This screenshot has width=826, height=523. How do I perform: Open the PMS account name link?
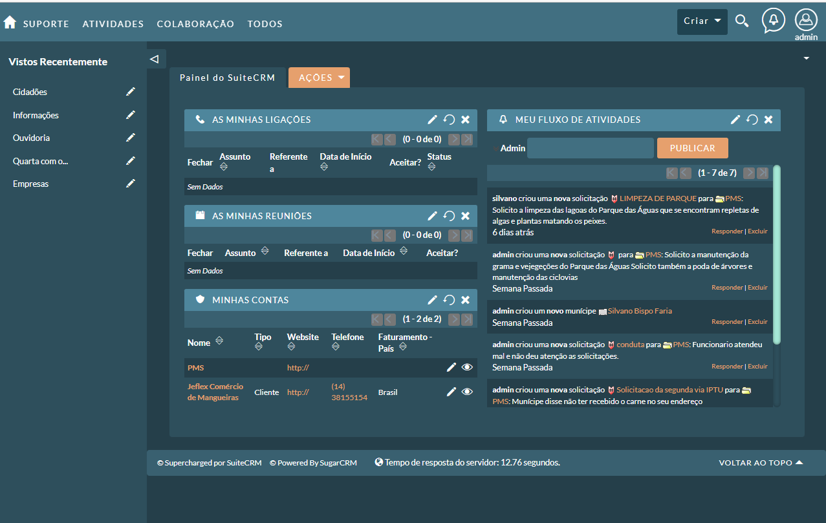coord(195,368)
